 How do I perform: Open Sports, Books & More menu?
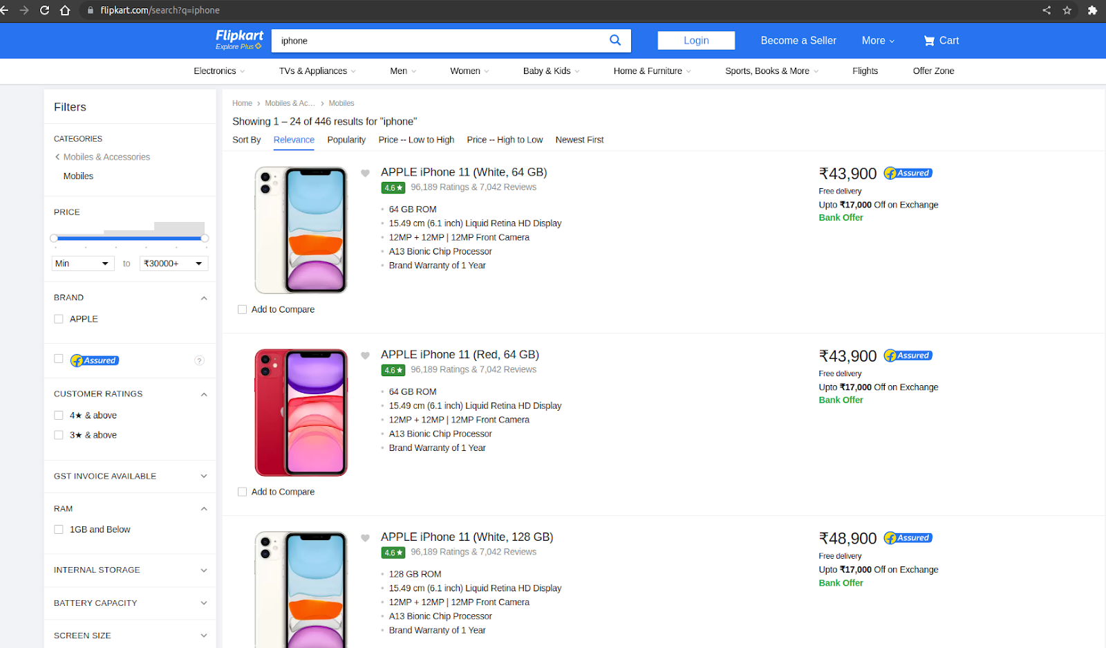(x=771, y=71)
